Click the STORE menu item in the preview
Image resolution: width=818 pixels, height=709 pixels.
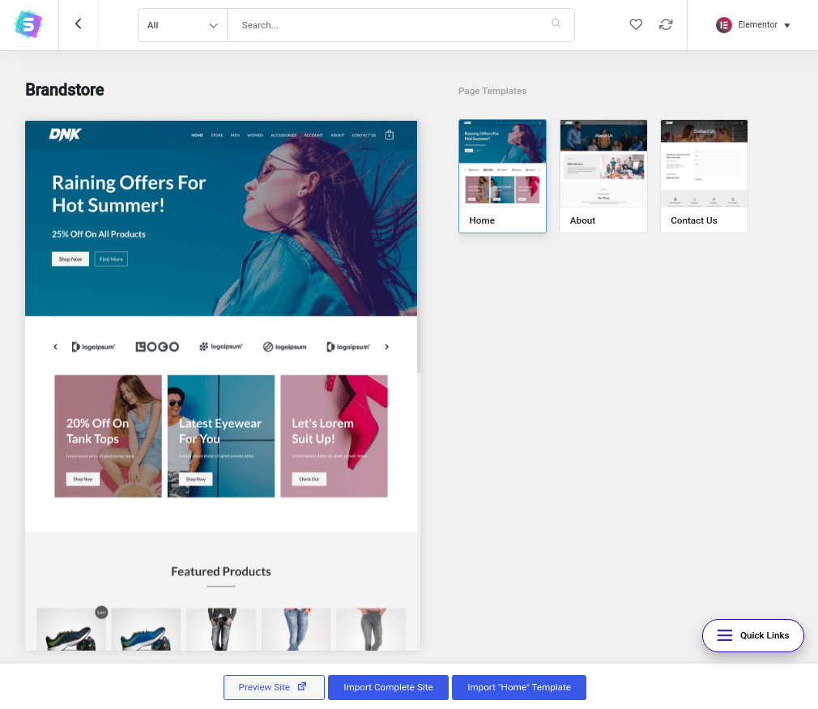tap(217, 135)
